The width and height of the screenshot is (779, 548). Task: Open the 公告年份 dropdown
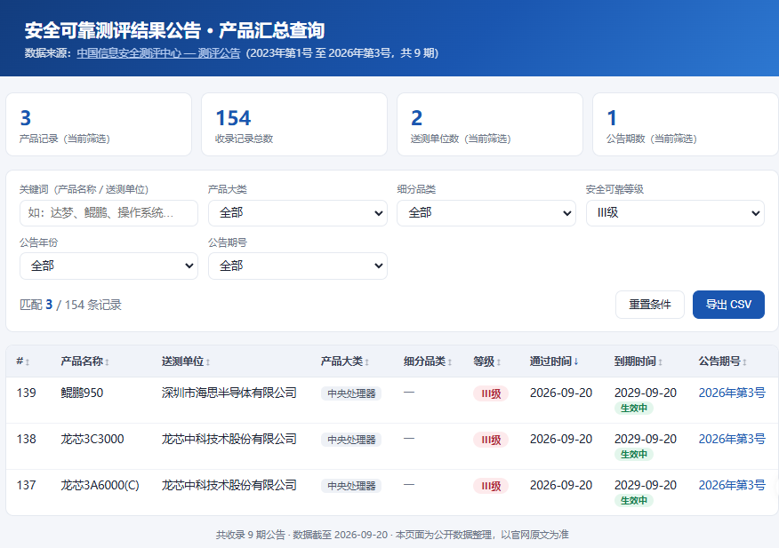click(108, 266)
